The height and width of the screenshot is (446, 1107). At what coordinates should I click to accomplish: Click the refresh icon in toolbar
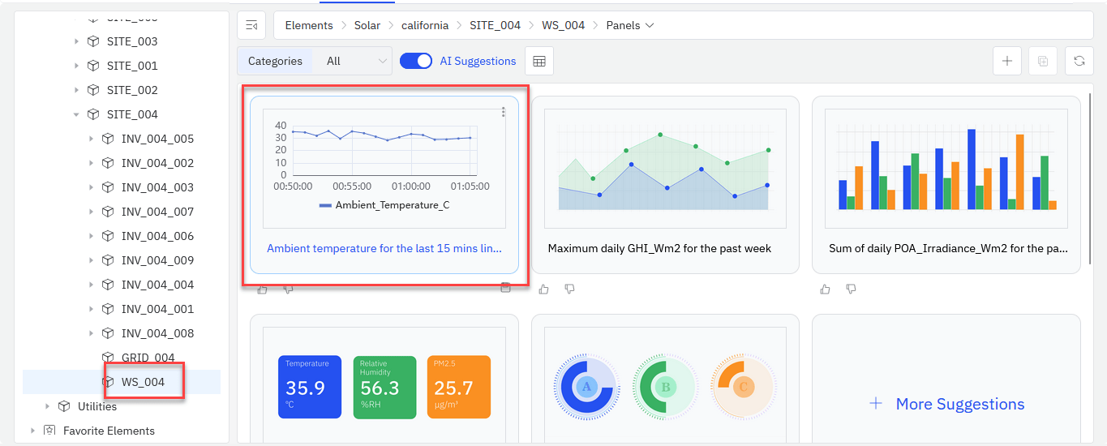pyautogui.click(x=1079, y=62)
